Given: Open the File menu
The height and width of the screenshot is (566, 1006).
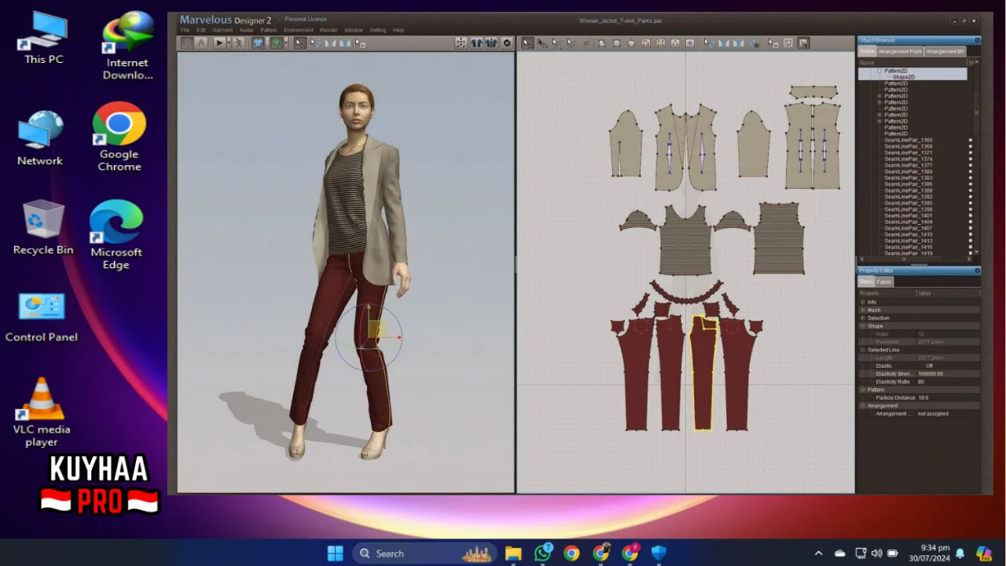Looking at the screenshot, I should tap(185, 30).
